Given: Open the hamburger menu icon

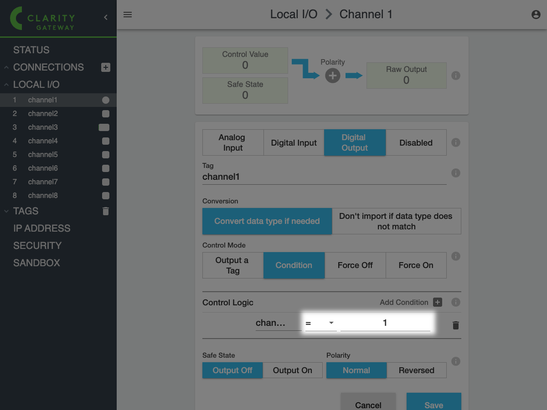Looking at the screenshot, I should [128, 15].
